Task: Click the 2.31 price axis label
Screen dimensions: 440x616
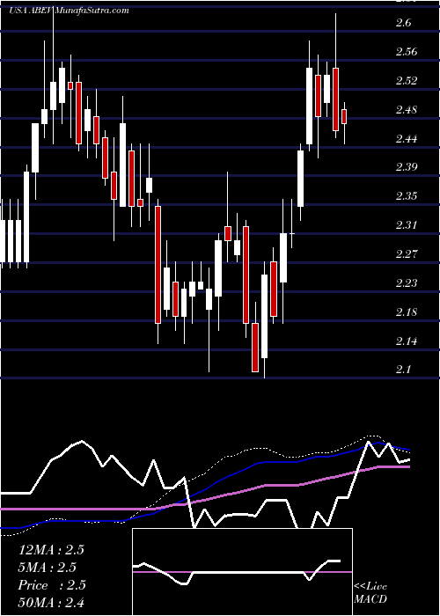Action: point(407,225)
